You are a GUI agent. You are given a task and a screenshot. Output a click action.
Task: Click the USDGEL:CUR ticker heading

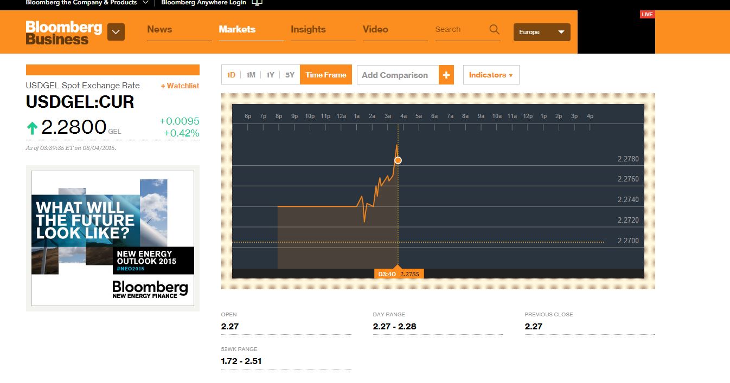pos(80,102)
